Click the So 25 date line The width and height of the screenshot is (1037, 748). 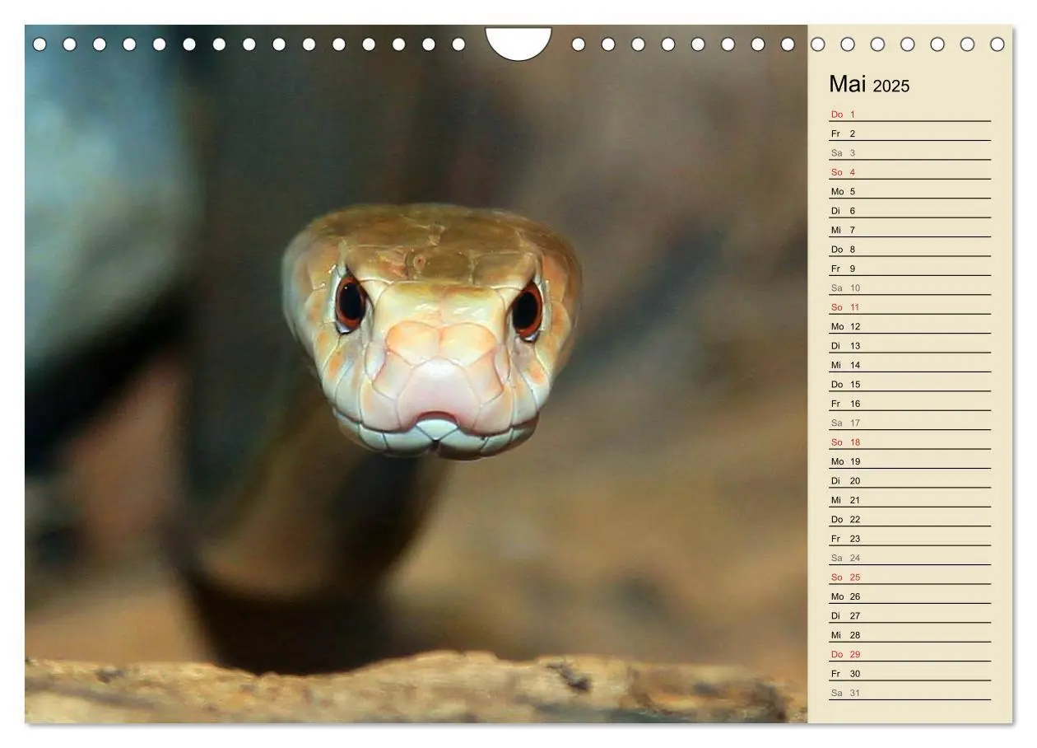[909, 577]
